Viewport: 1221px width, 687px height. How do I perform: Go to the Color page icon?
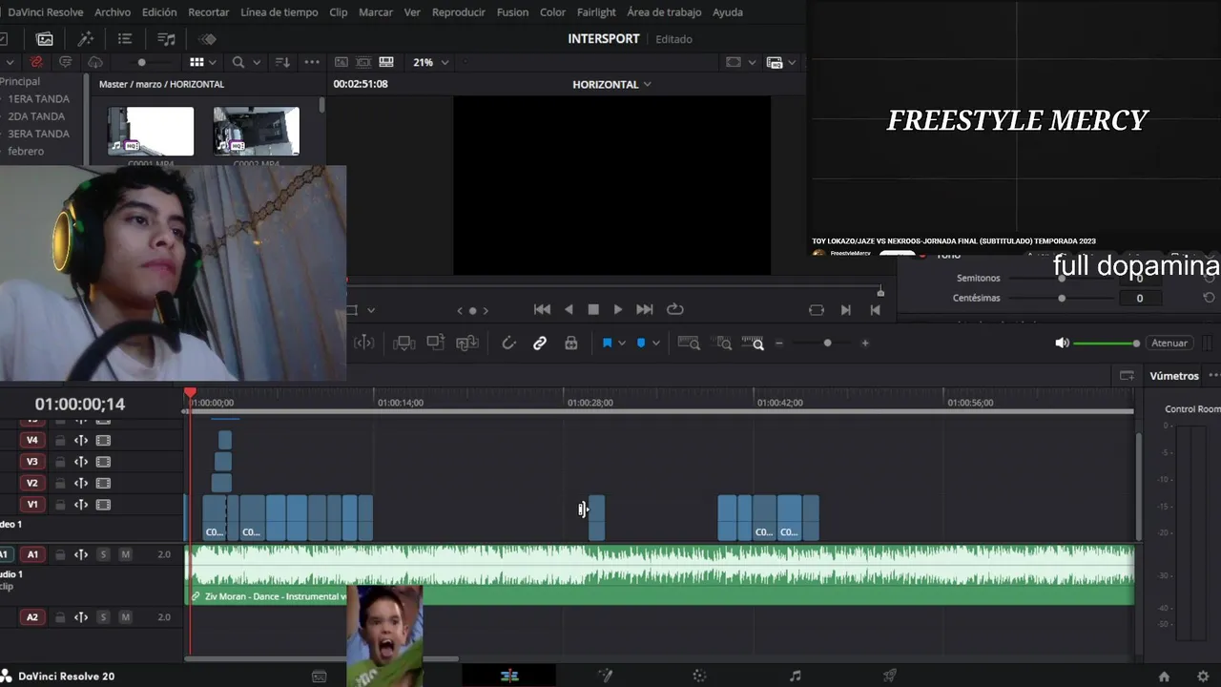[x=699, y=676]
